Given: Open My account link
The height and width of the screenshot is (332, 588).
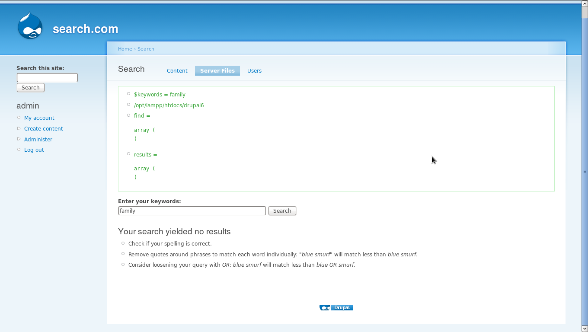Looking at the screenshot, I should [x=39, y=118].
